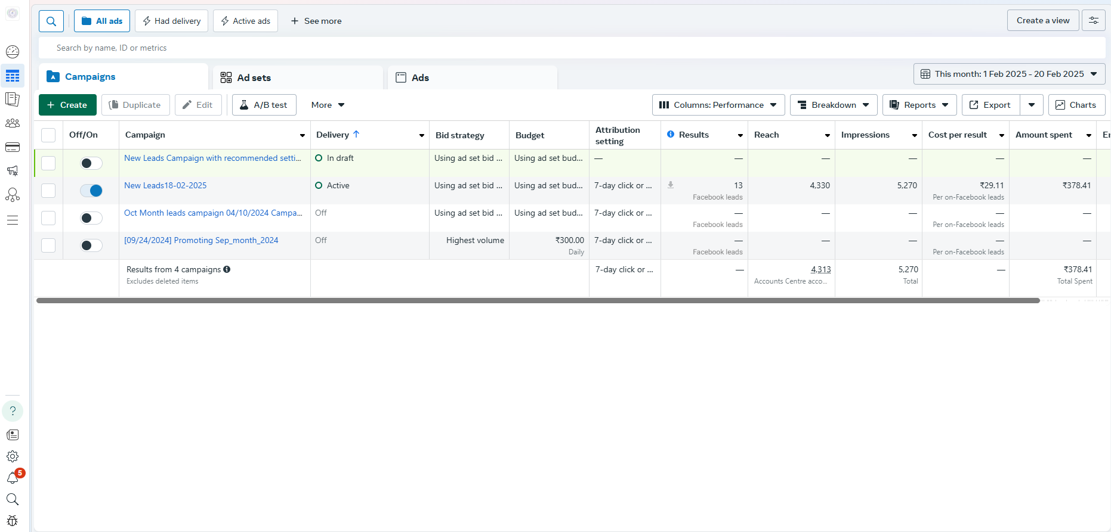This screenshot has height=532, width=1111.
Task: Expand the Breakdown dropdown
Action: [x=834, y=105]
